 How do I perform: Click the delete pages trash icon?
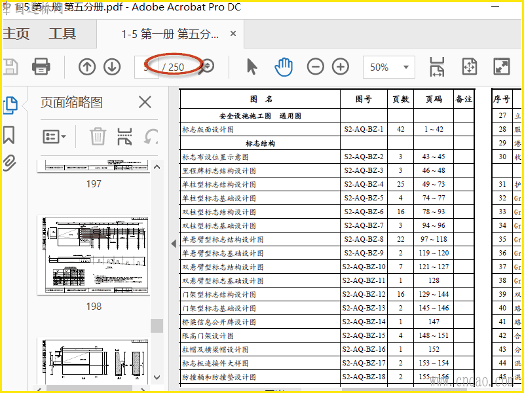coord(98,136)
